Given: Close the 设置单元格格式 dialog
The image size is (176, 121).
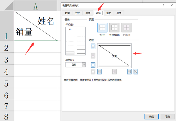Looking at the screenshot, I should point(172,5).
